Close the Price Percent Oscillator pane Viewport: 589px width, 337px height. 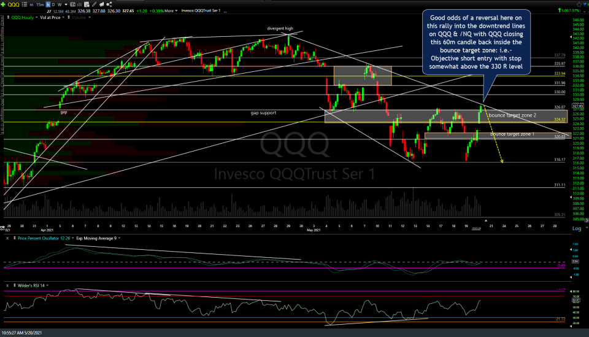coord(7,238)
